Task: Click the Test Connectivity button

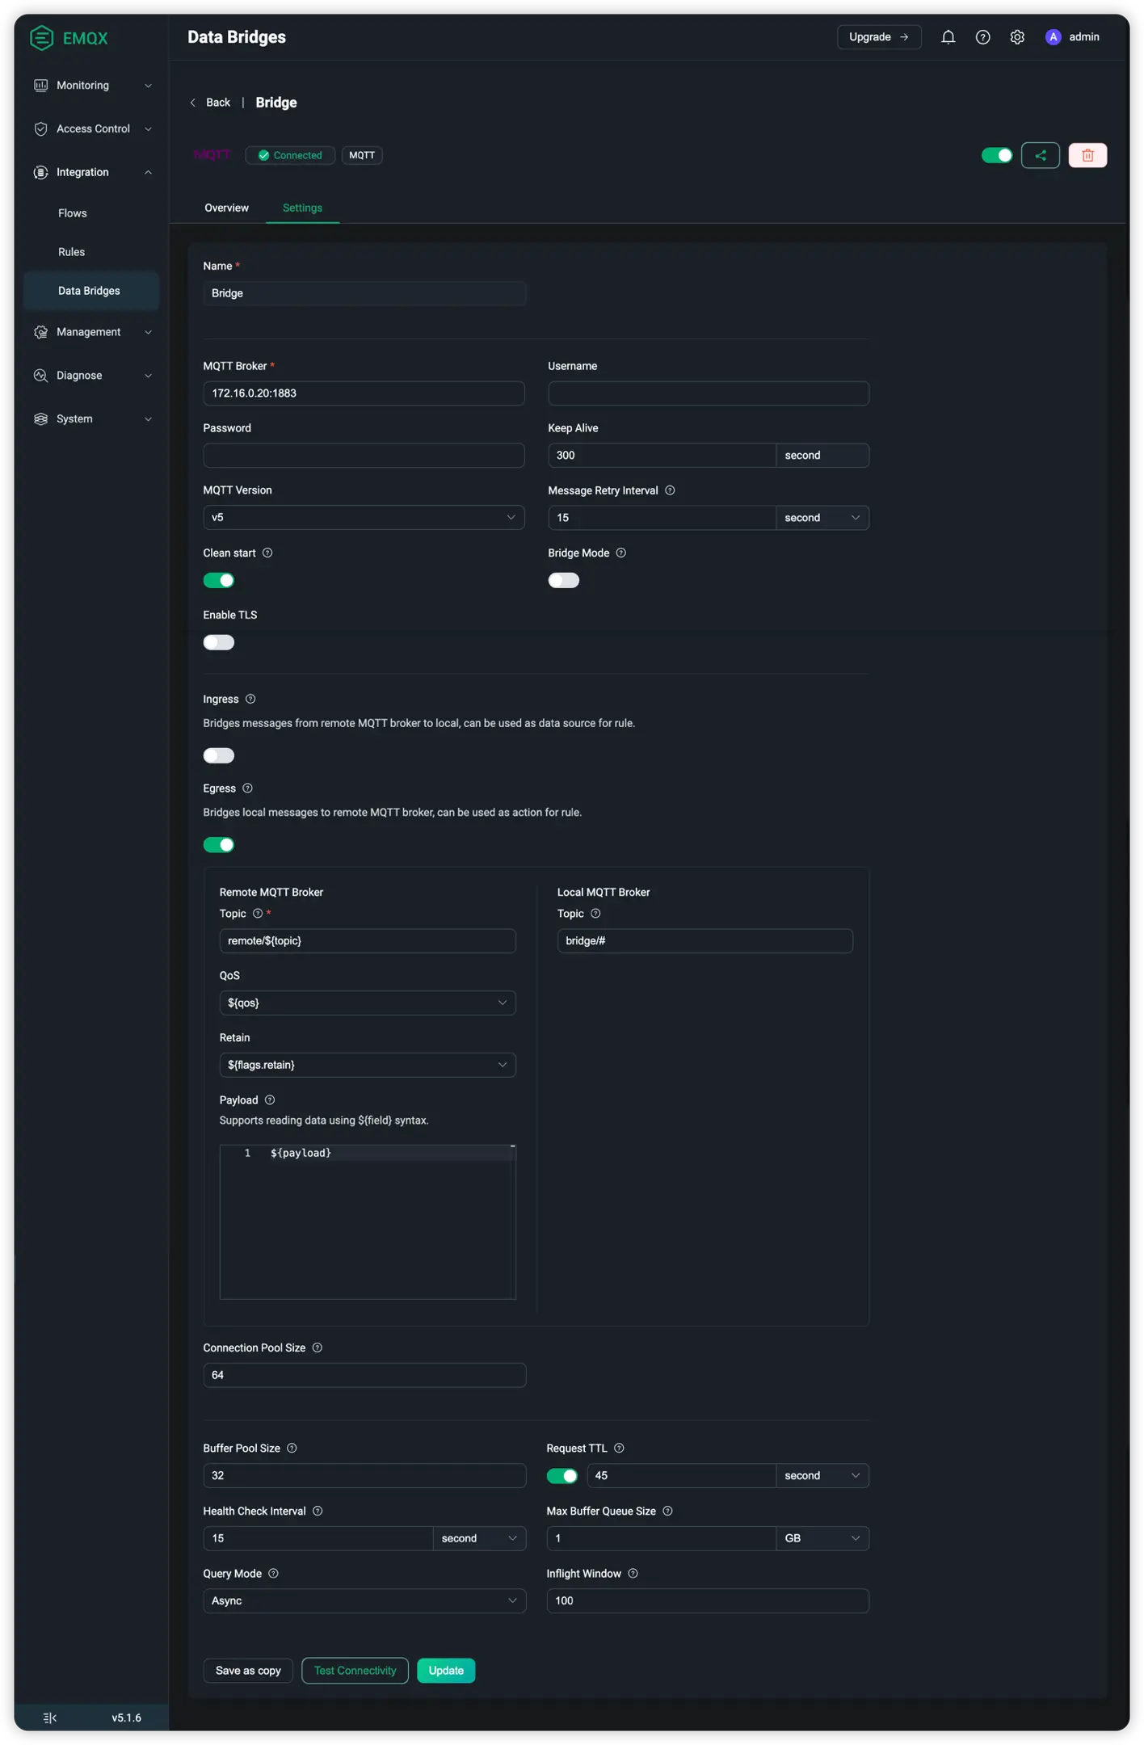Action: [x=355, y=1670]
